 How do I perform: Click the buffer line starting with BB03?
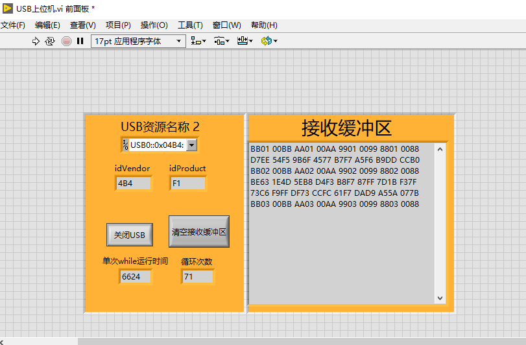[x=335, y=204]
